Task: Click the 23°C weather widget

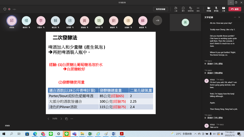Action: [182, 134]
